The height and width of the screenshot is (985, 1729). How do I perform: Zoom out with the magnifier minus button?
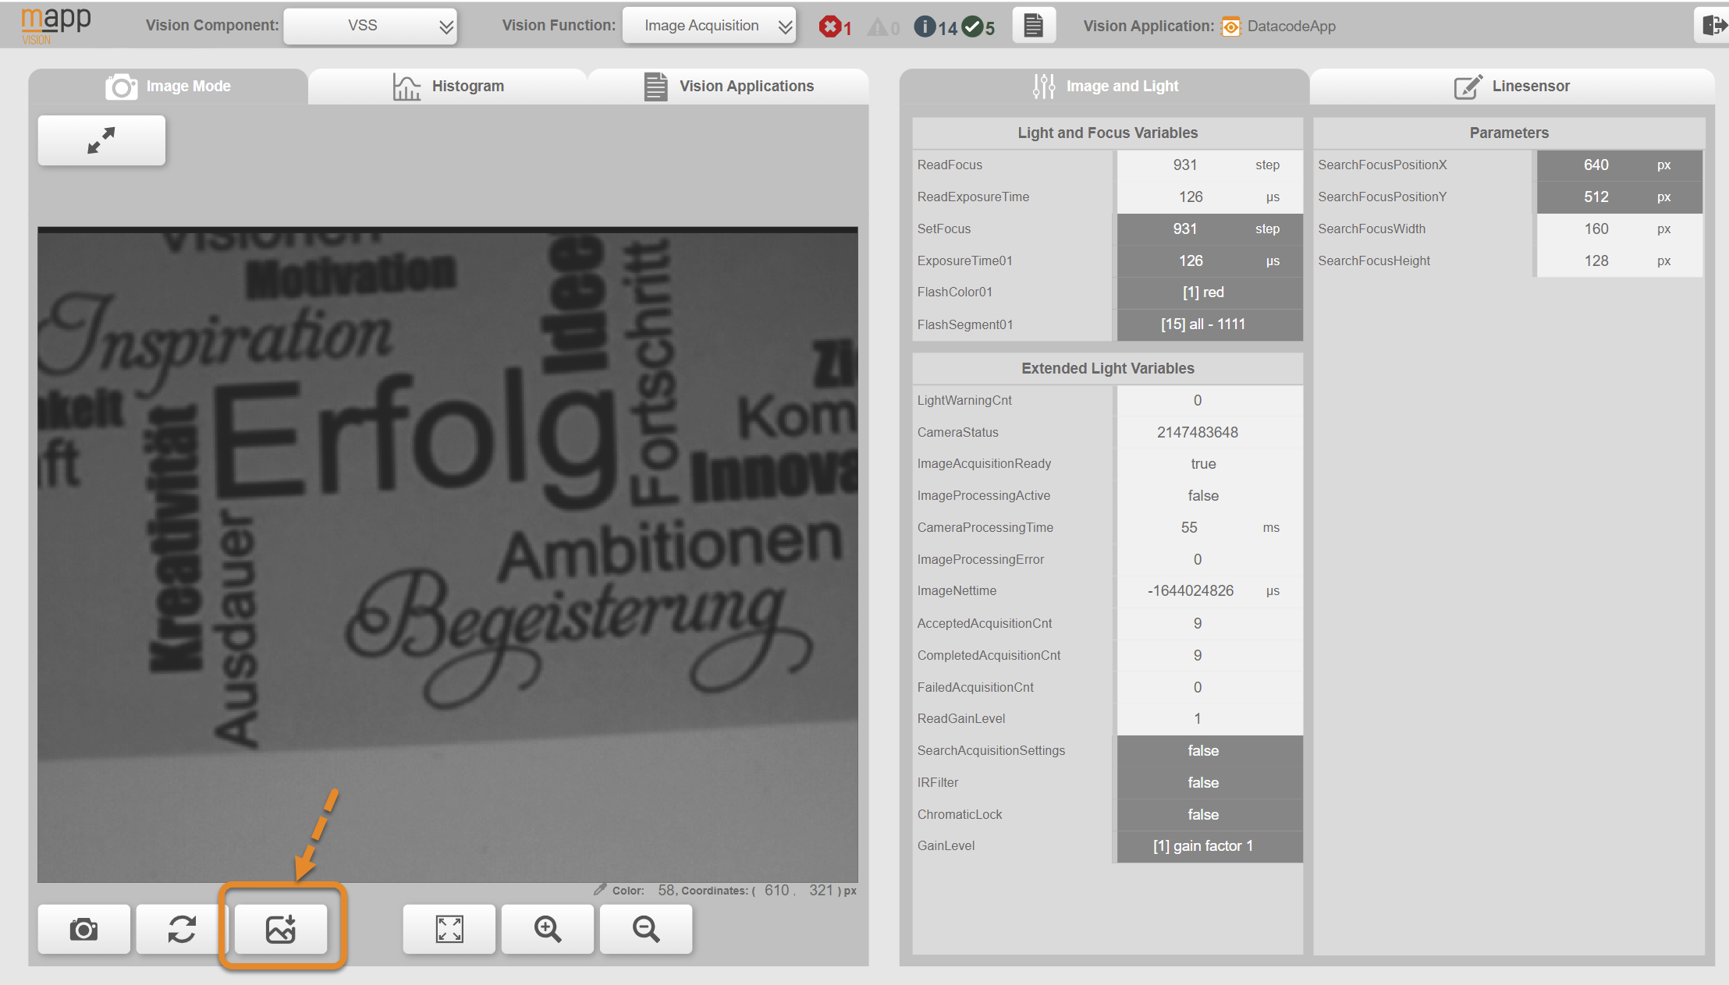pos(646,929)
